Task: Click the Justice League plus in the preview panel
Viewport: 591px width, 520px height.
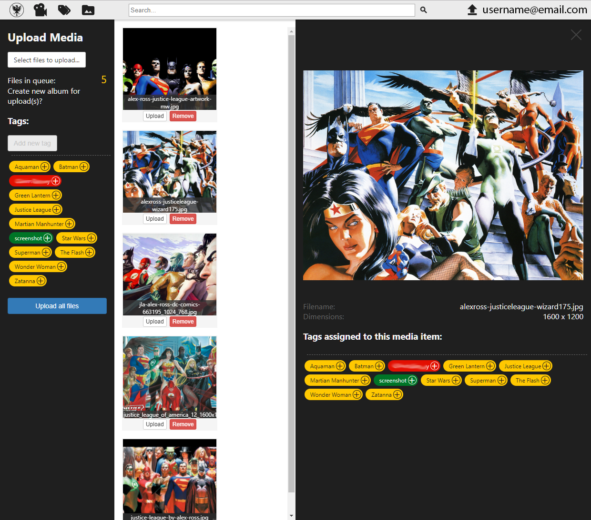Action: pyautogui.click(x=547, y=366)
